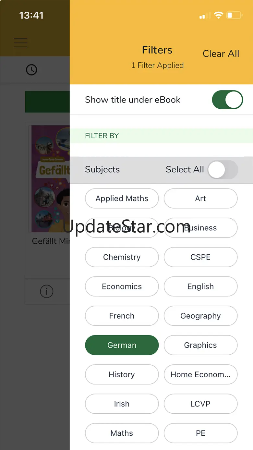Pick the Chemistry subject filter
Viewport: 253px width, 450px height.
tap(122, 257)
